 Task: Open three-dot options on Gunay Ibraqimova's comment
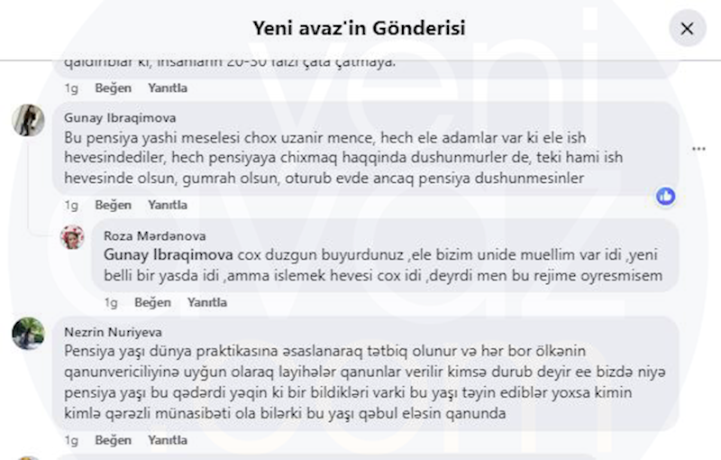pos(698,149)
